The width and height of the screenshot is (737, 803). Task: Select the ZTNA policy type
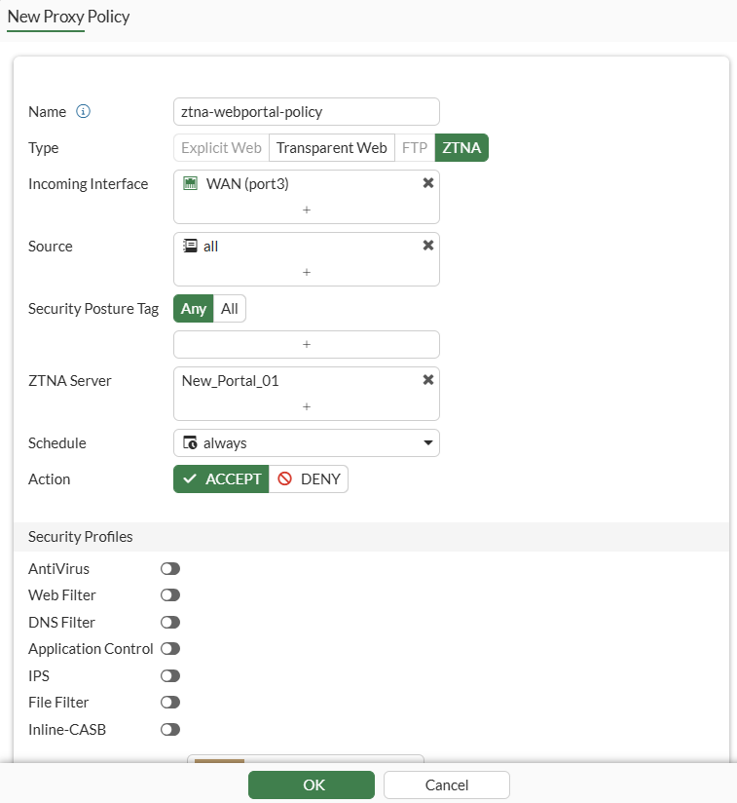(461, 147)
